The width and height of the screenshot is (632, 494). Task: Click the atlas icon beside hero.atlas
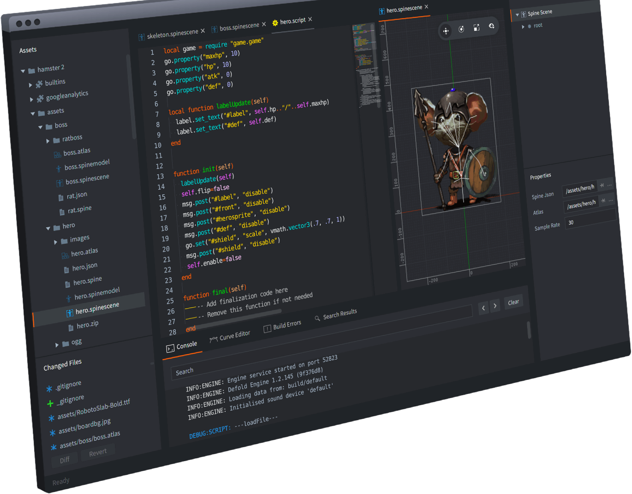pyautogui.click(x=65, y=255)
